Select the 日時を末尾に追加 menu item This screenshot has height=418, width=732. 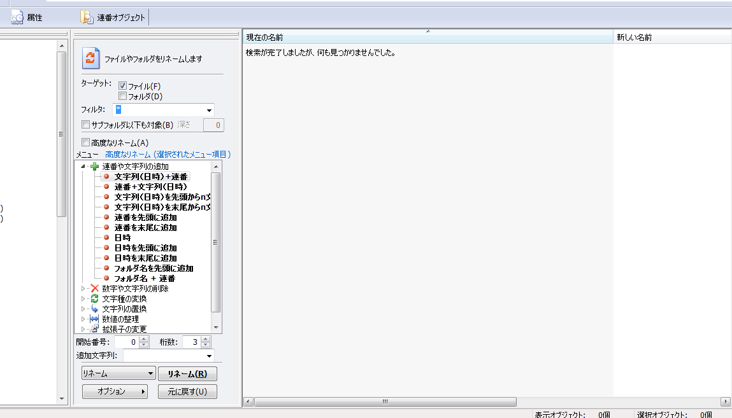143,258
